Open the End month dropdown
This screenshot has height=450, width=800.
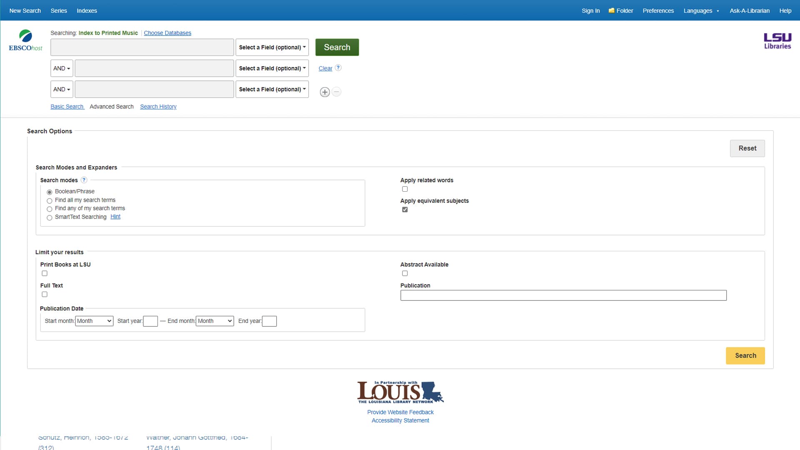click(215, 321)
